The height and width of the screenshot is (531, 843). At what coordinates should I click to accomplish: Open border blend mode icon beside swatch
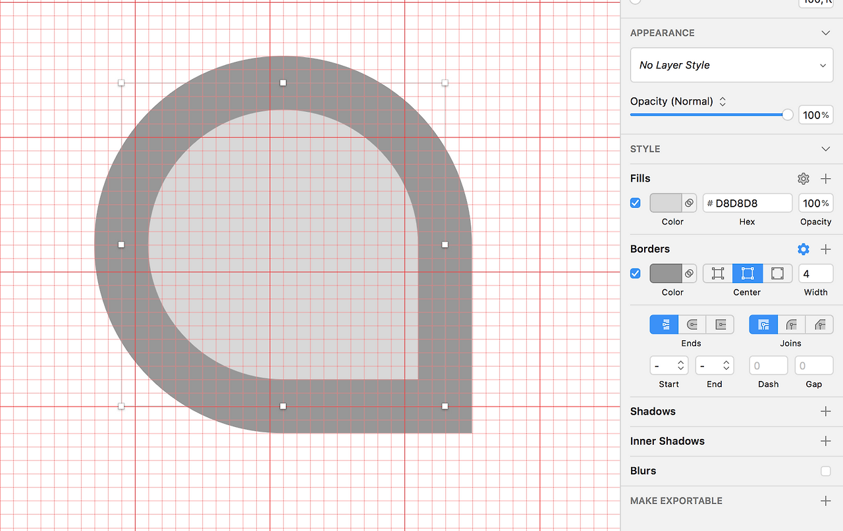tap(689, 274)
